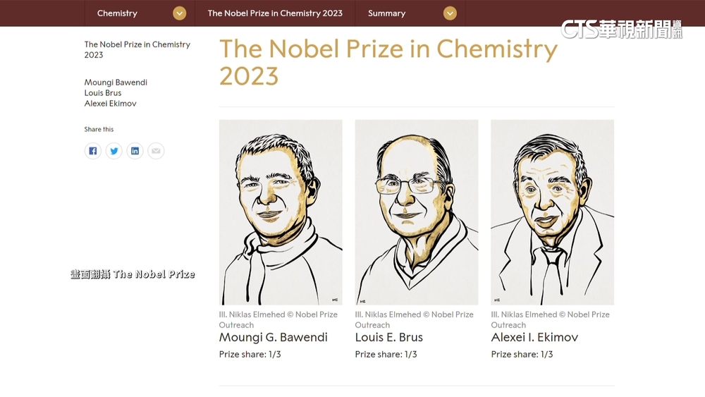The width and height of the screenshot is (705, 397).
Task: Click Moungi G. Bawendi portrait illustration
Action: coord(281,212)
